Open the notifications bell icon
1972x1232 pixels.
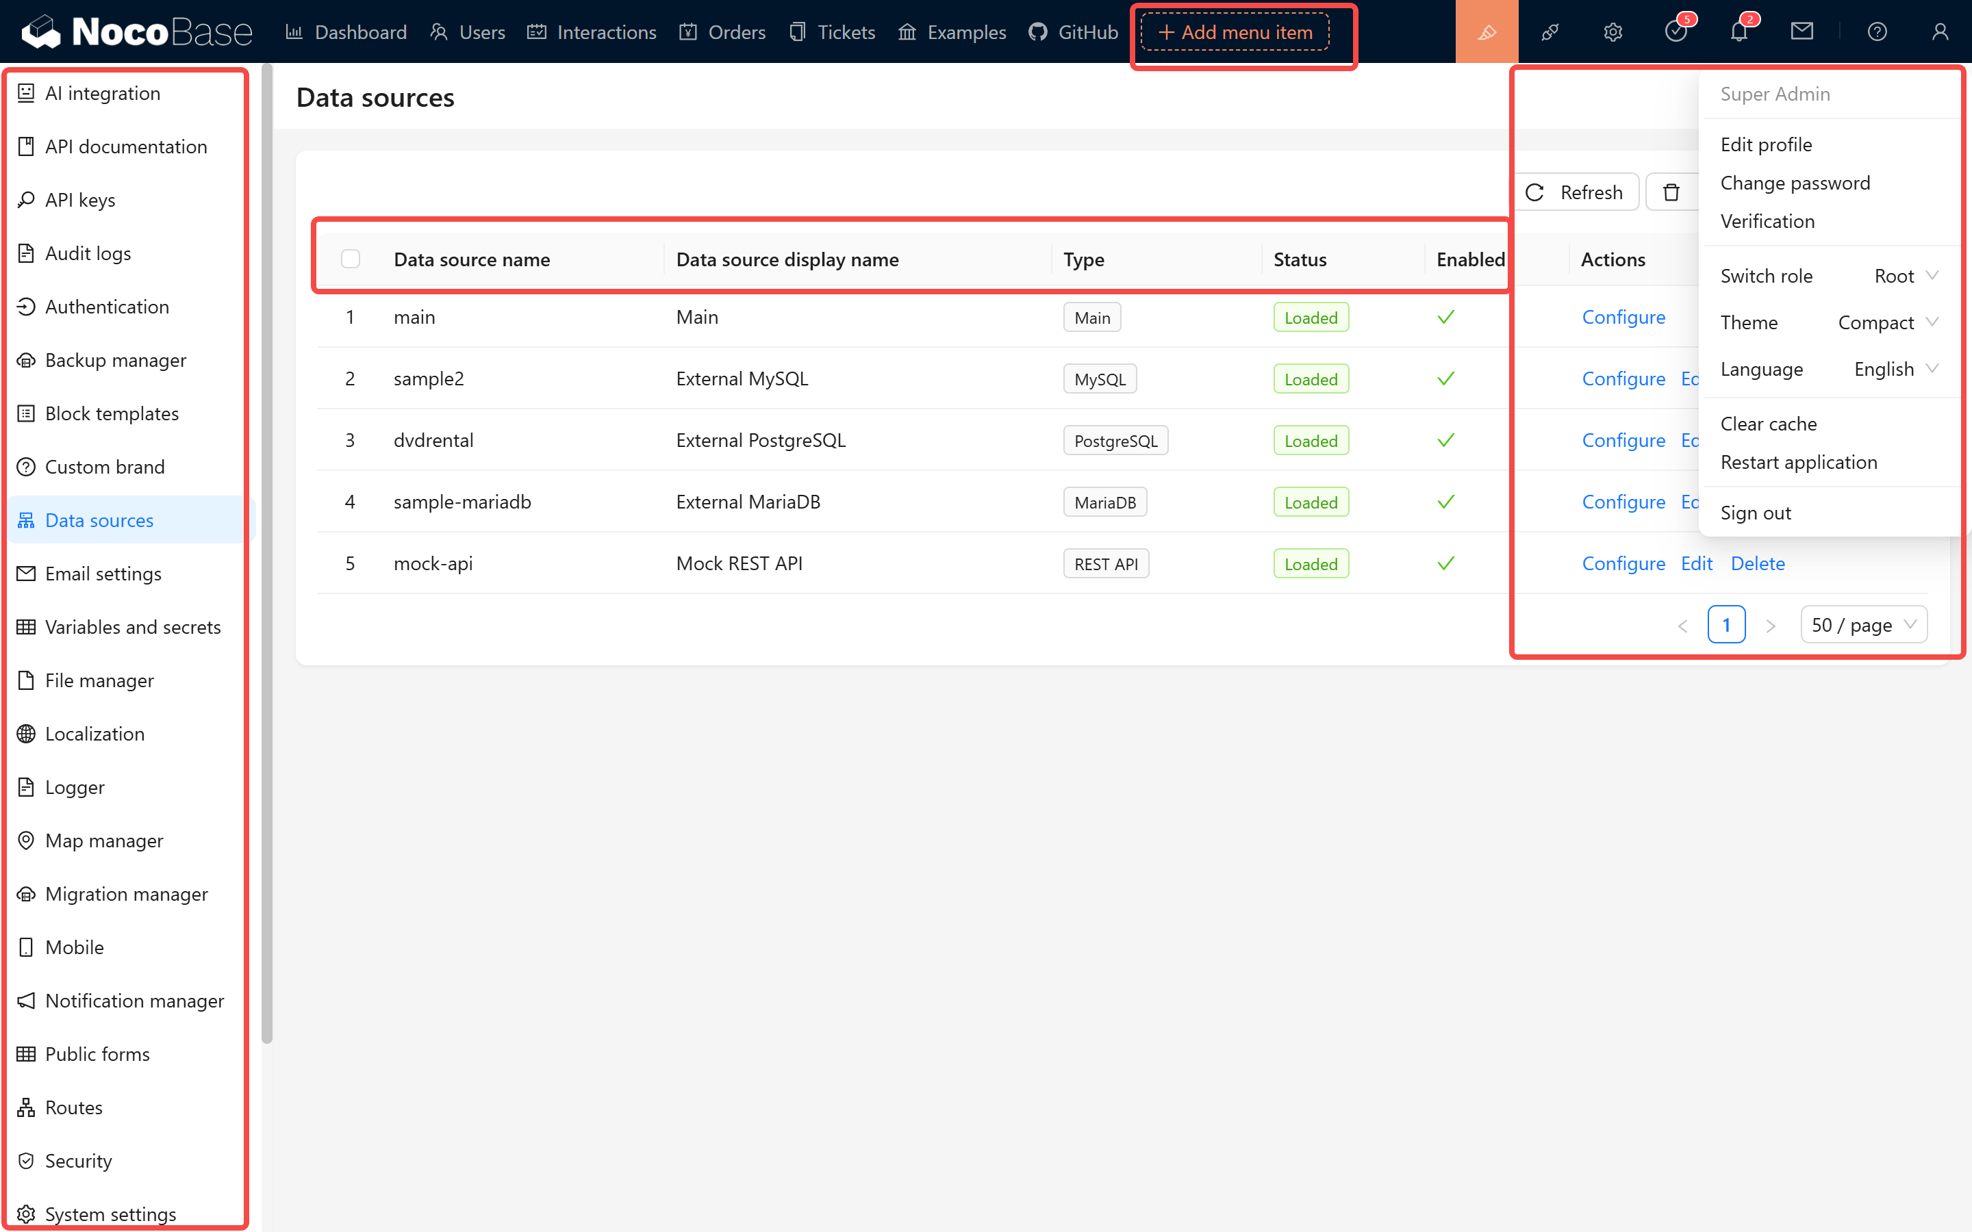tap(1739, 31)
